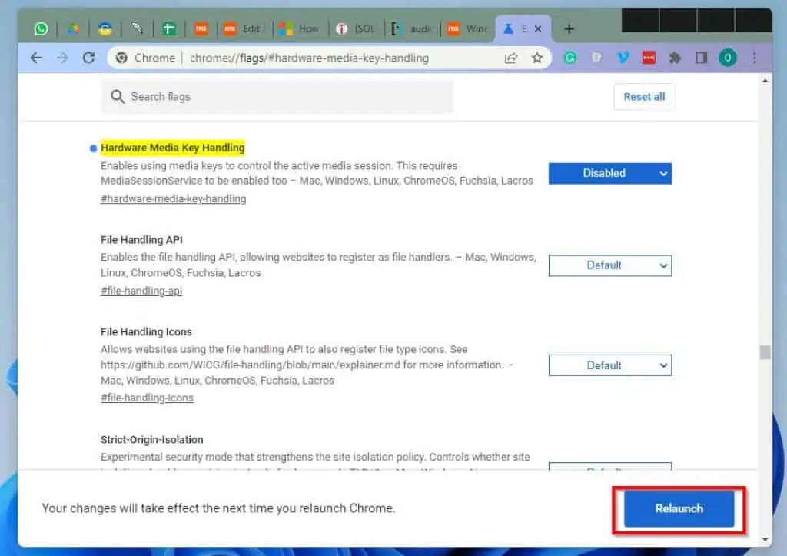
Task: Open the Grammarly extension icon
Action: tap(570, 58)
